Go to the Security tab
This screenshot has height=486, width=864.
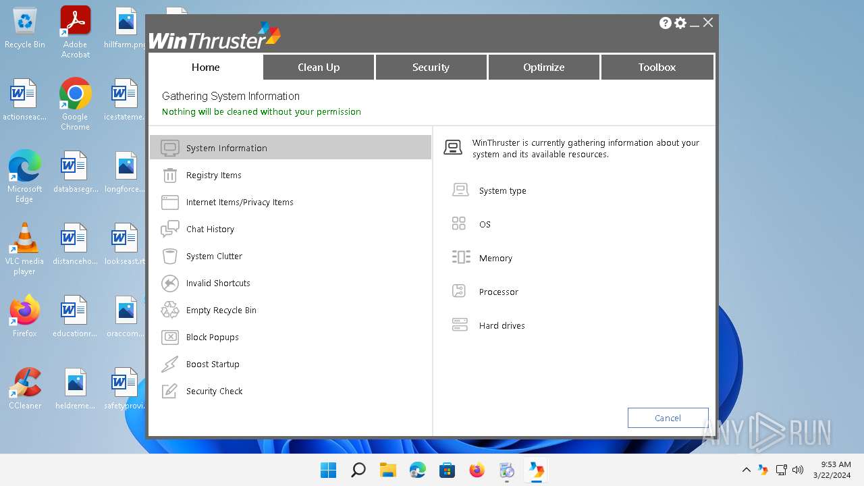click(x=431, y=67)
